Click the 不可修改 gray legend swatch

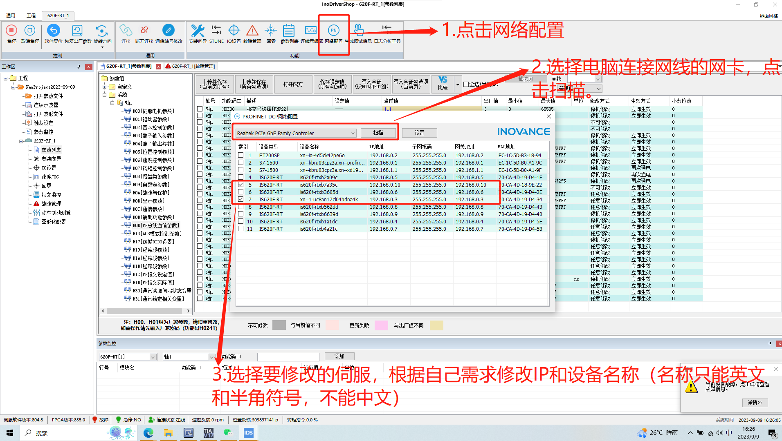click(279, 325)
